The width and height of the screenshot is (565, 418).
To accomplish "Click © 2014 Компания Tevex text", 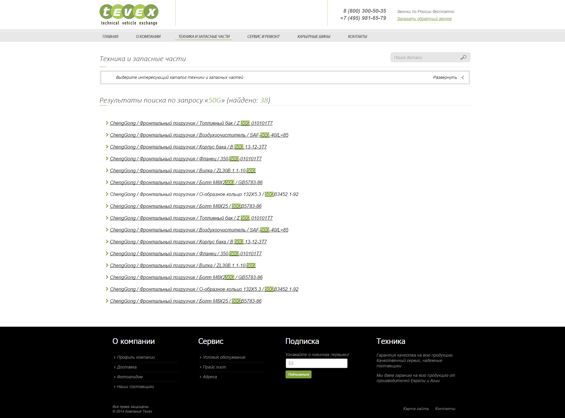I will click(x=132, y=411).
